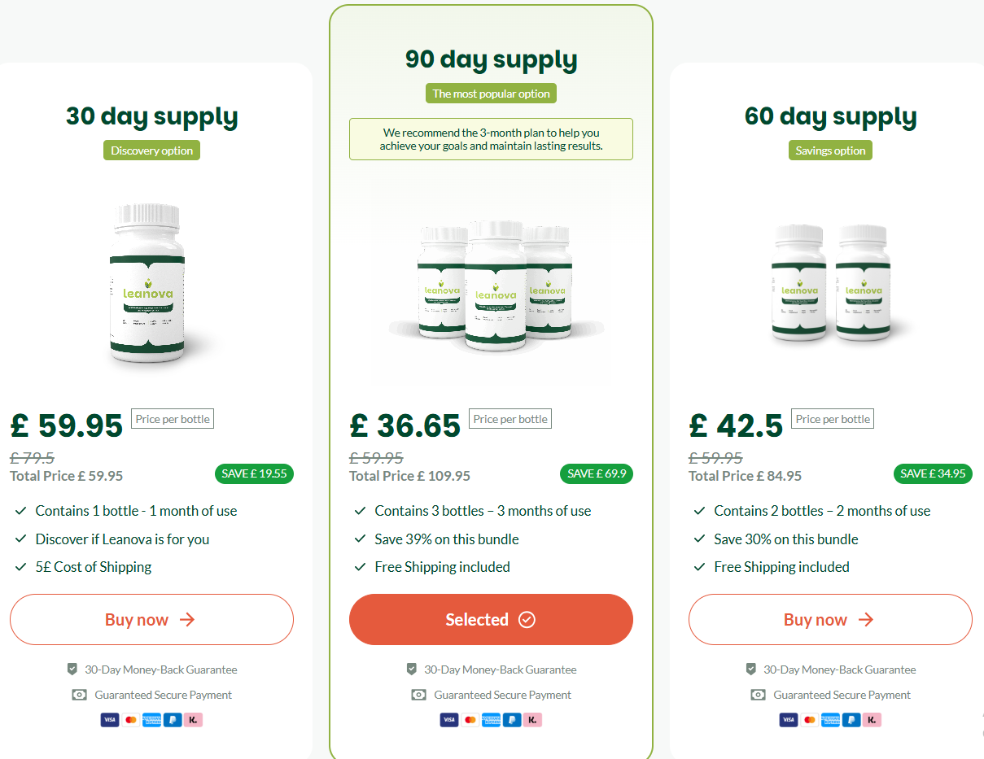This screenshot has width=984, height=759.
Task: Click the checkmark icon in the Selected button
Action: point(527,620)
